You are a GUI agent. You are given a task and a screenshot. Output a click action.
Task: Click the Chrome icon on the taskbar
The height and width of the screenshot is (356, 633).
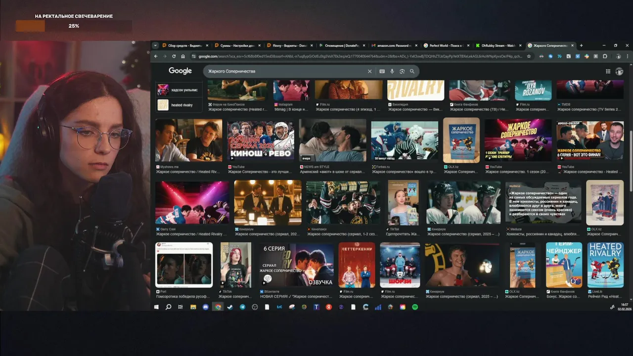point(218,307)
